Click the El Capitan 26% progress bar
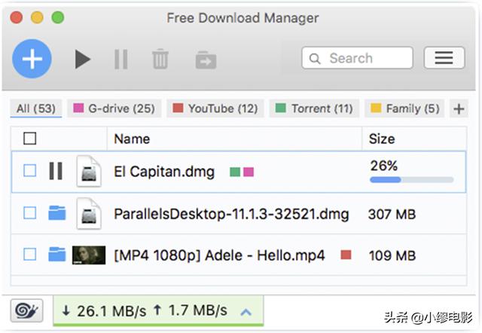 click(411, 180)
